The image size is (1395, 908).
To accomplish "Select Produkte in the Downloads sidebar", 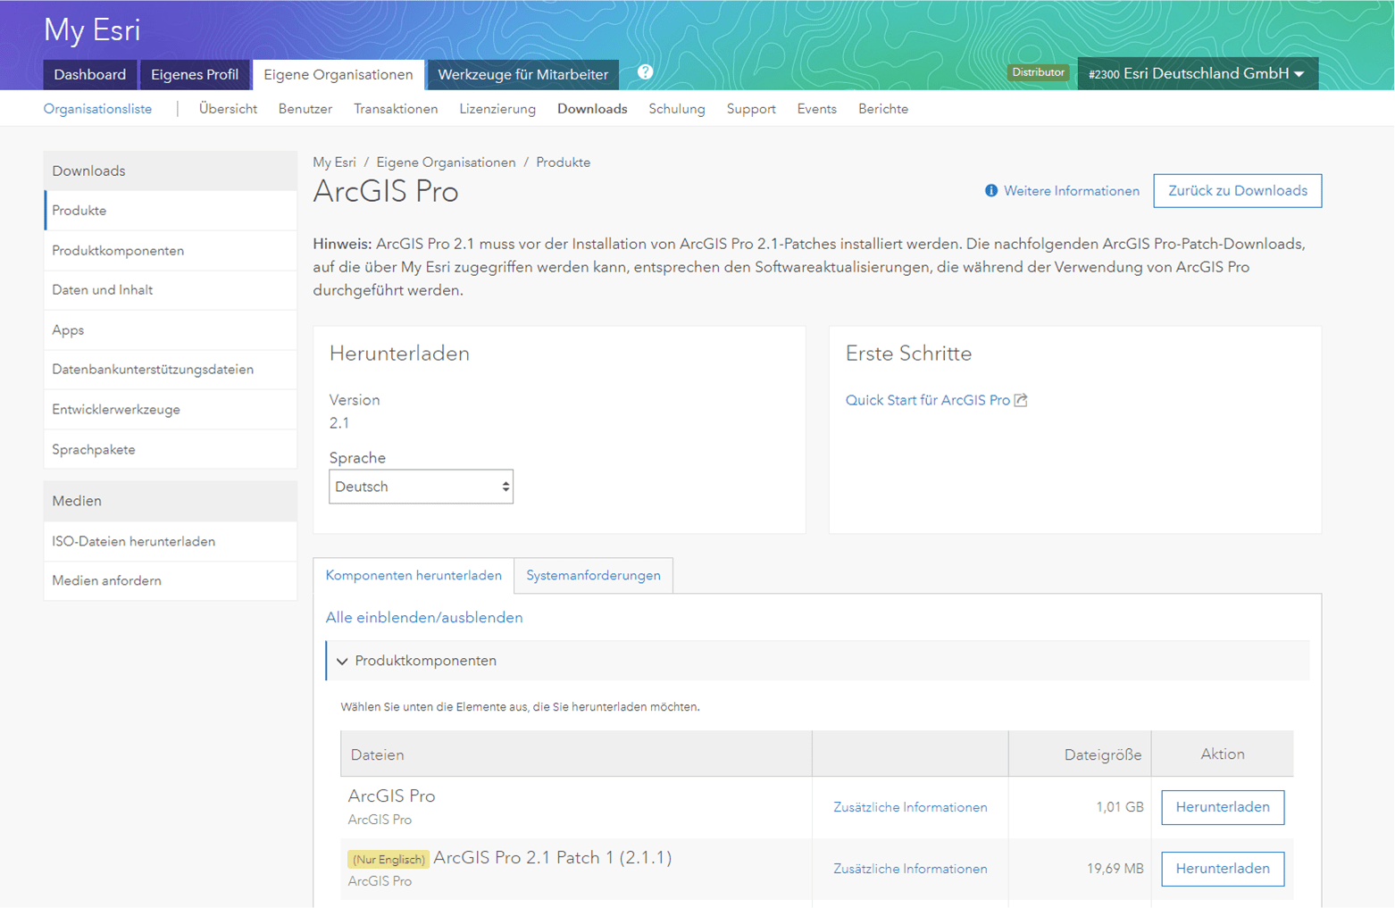I will [x=171, y=211].
